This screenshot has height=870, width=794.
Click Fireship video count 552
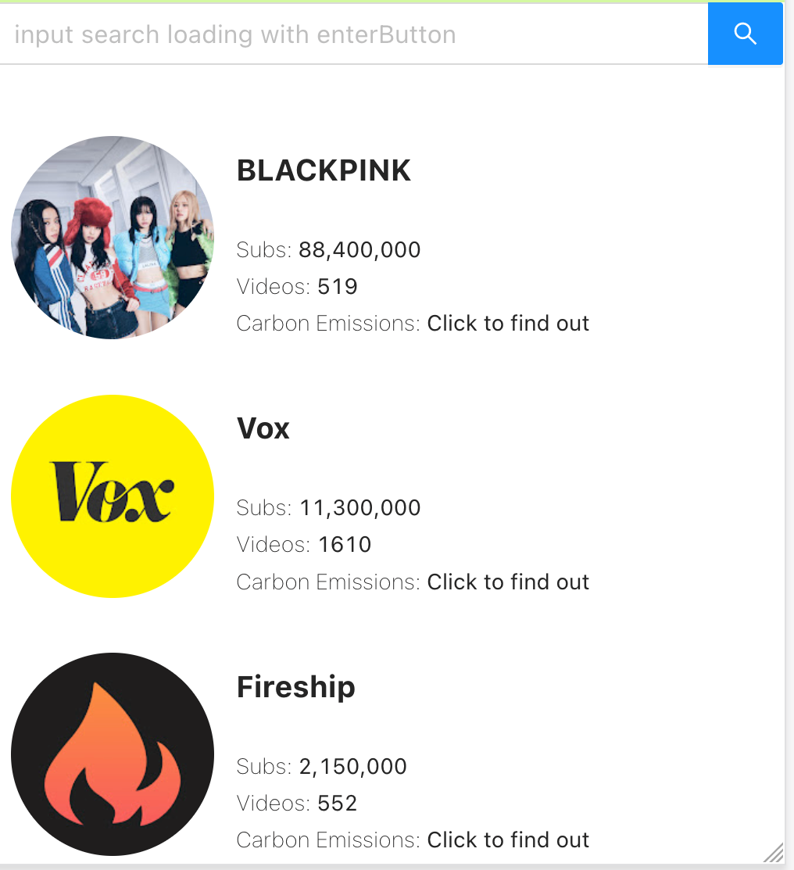tap(338, 803)
